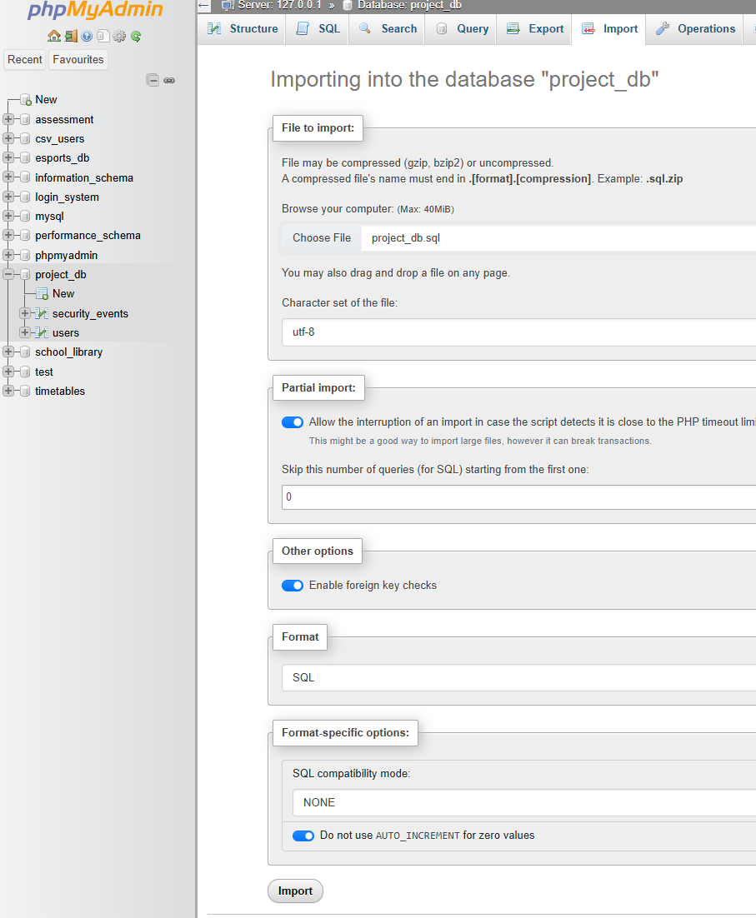Click the school_library database icon
This screenshot has height=918, width=756.
[25, 352]
